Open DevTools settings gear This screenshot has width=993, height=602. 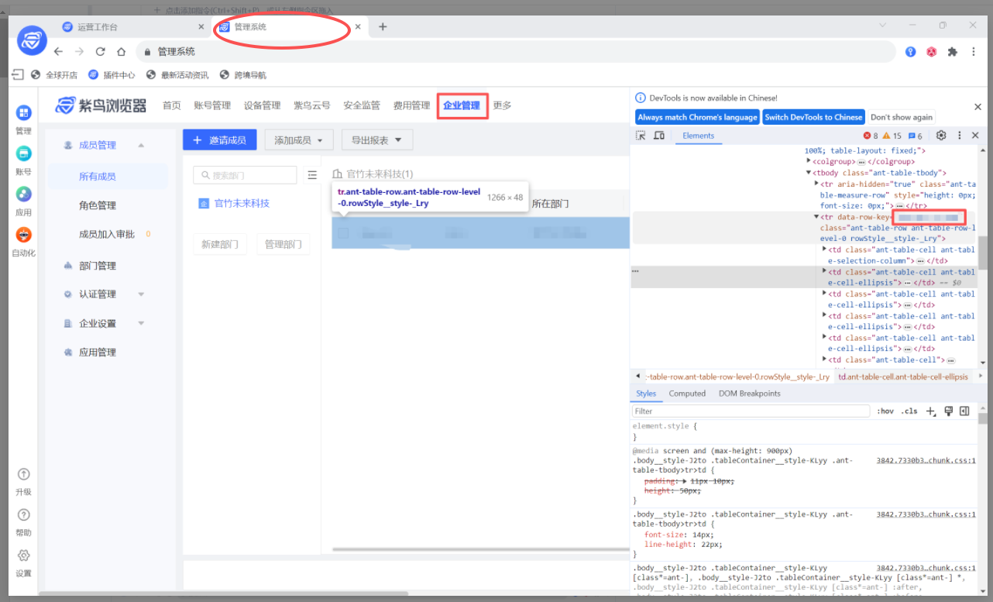941,136
